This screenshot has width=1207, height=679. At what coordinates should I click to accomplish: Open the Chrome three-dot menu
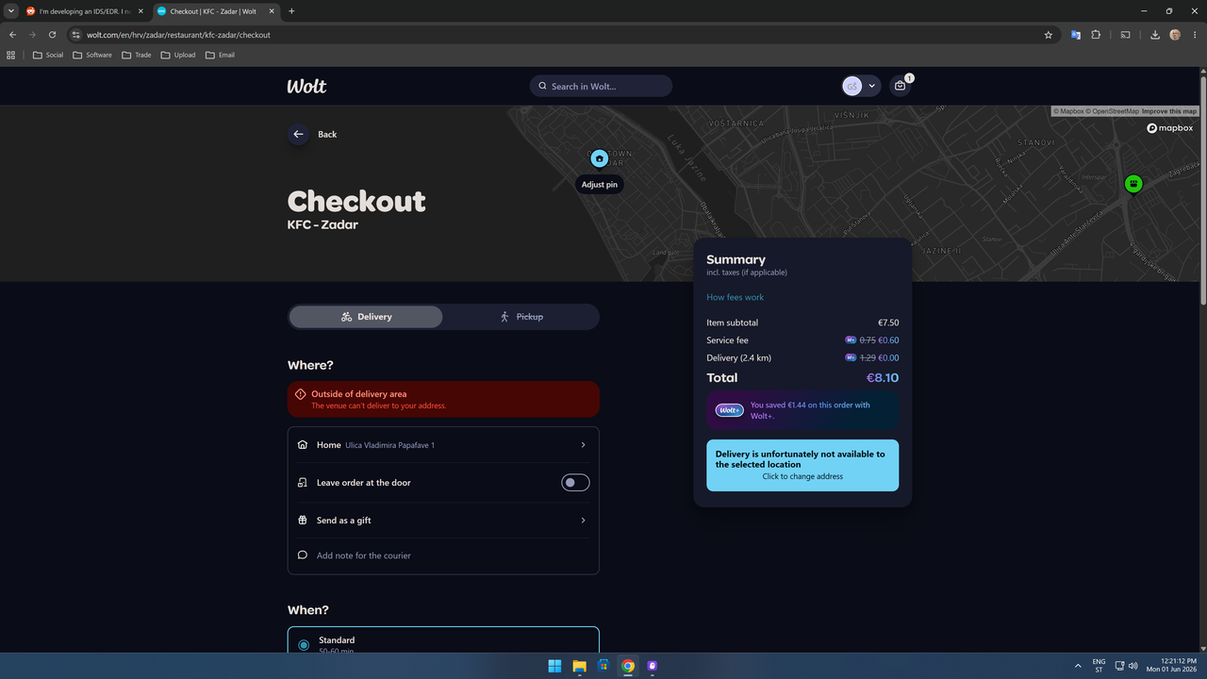click(x=1195, y=35)
